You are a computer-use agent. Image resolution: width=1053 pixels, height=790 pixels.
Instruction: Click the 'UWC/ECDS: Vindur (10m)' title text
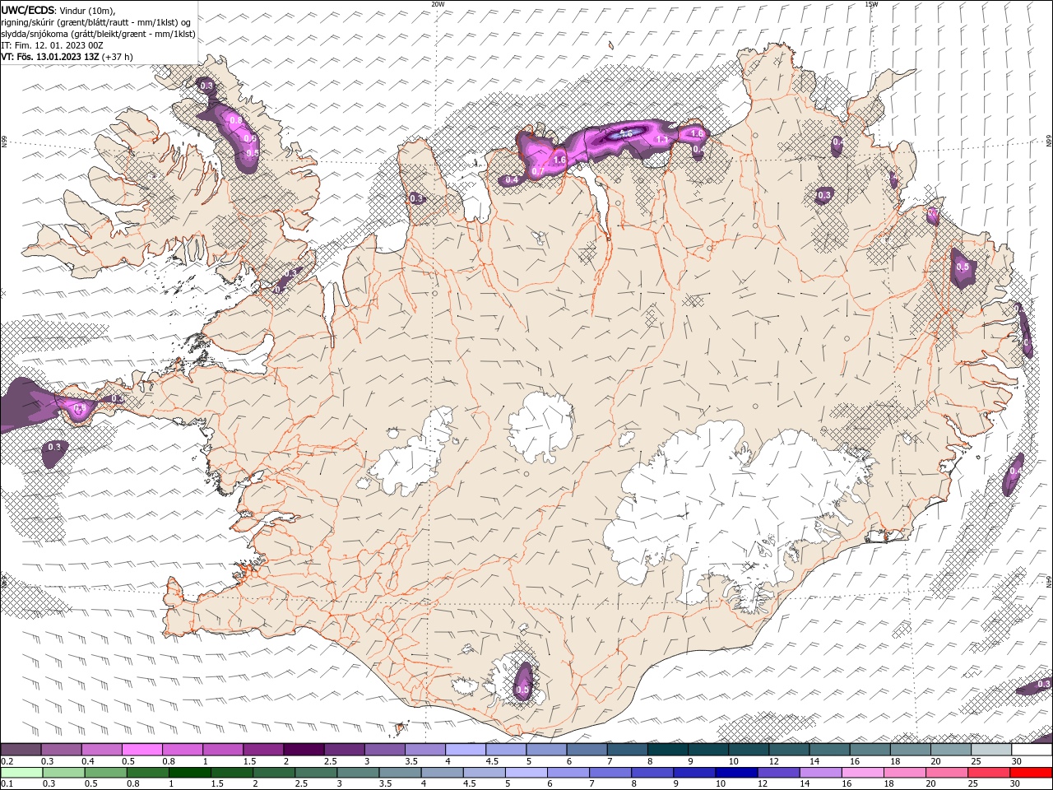pyautogui.click(x=58, y=10)
